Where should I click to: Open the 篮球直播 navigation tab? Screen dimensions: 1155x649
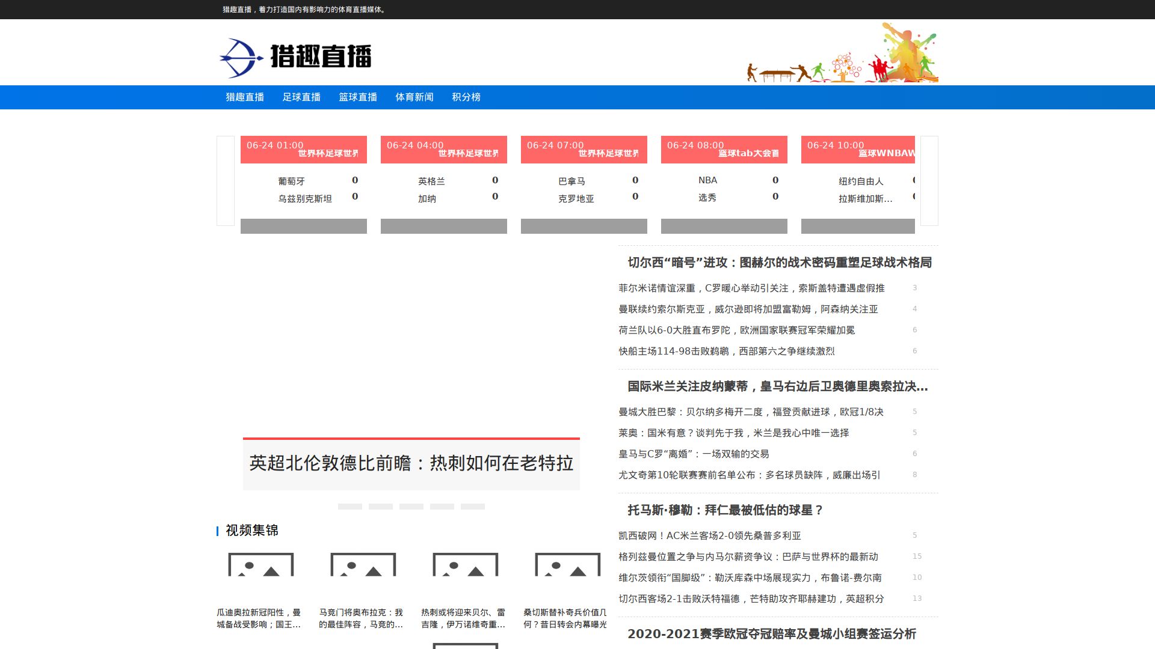pos(358,97)
